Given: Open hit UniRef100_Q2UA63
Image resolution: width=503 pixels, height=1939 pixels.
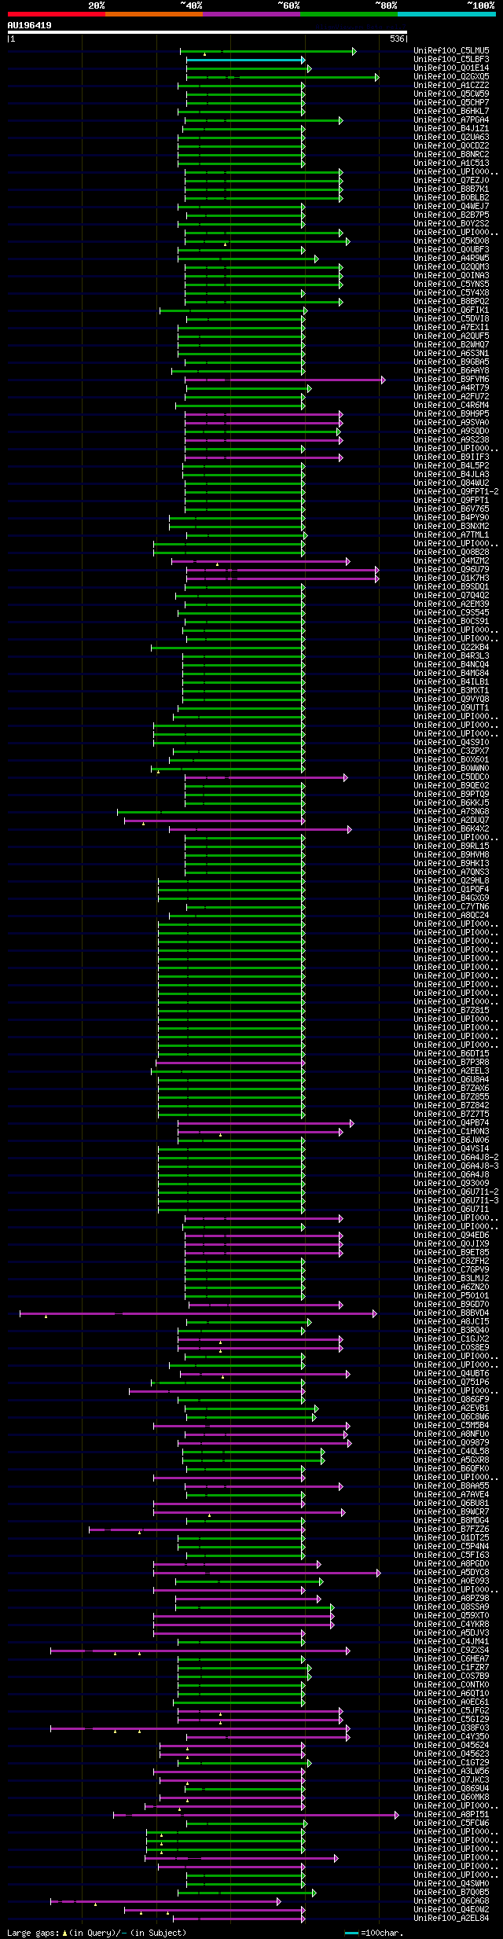Looking at the screenshot, I should pyautogui.click(x=451, y=138).
